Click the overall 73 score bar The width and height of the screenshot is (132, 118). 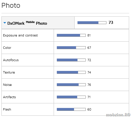coord(92,23)
